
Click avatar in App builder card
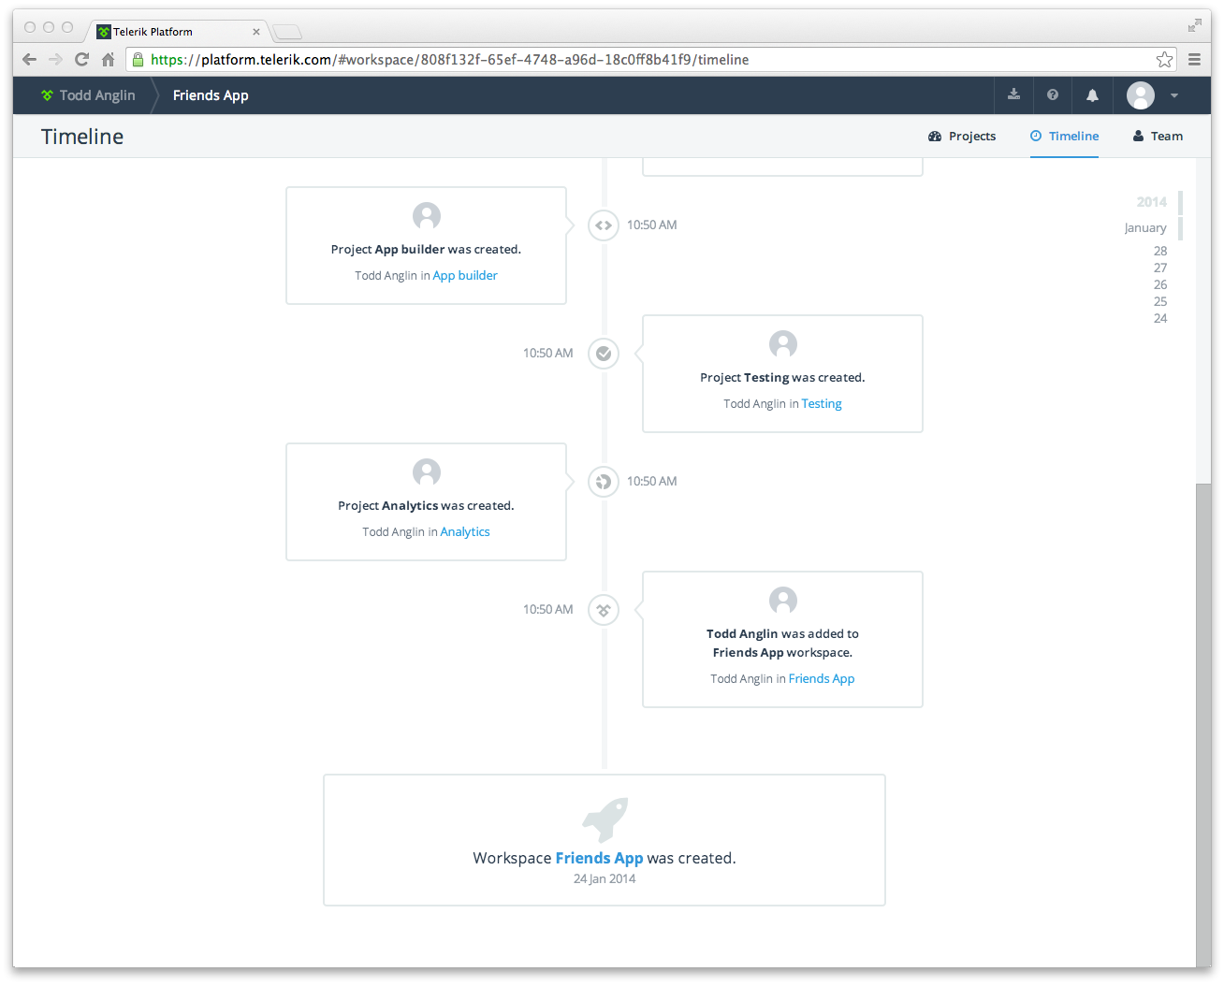click(427, 216)
